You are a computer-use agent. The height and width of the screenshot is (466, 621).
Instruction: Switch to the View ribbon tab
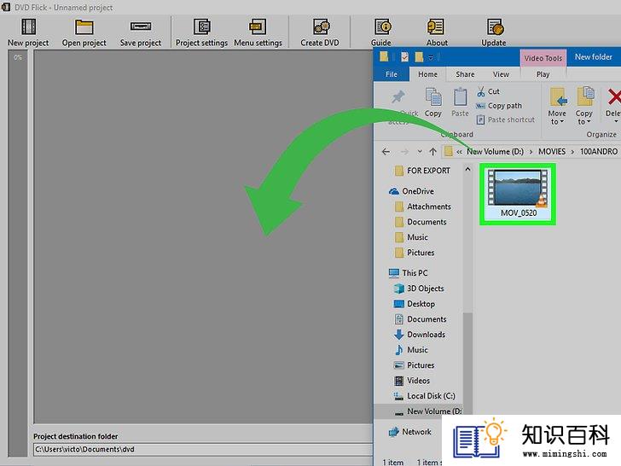(501, 74)
